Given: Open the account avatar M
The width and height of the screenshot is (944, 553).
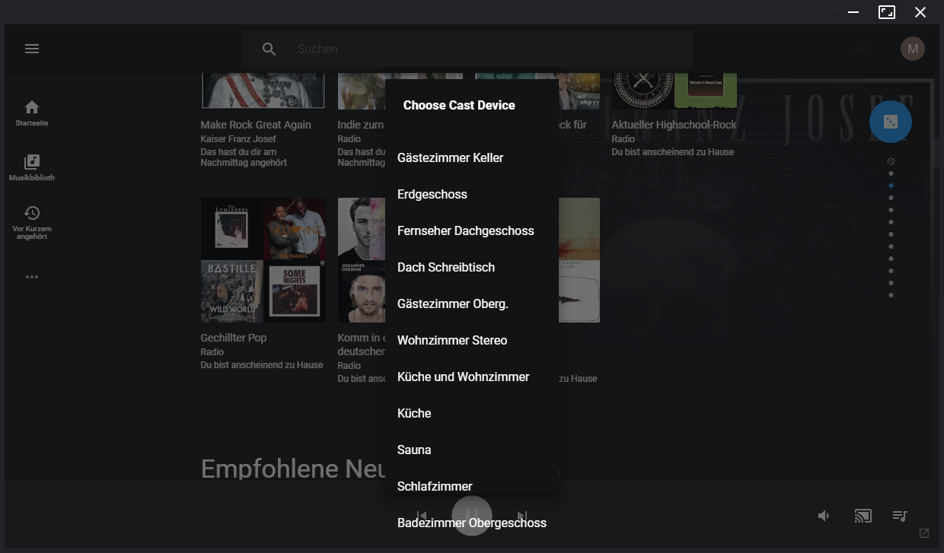Looking at the screenshot, I should point(913,49).
